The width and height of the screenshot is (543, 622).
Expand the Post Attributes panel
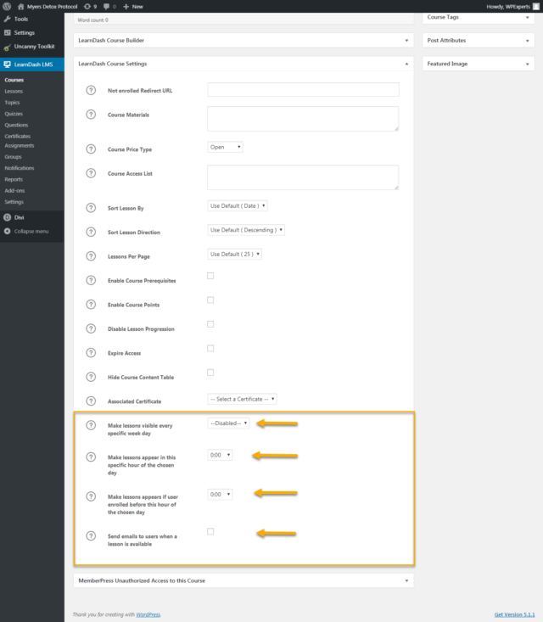527,41
